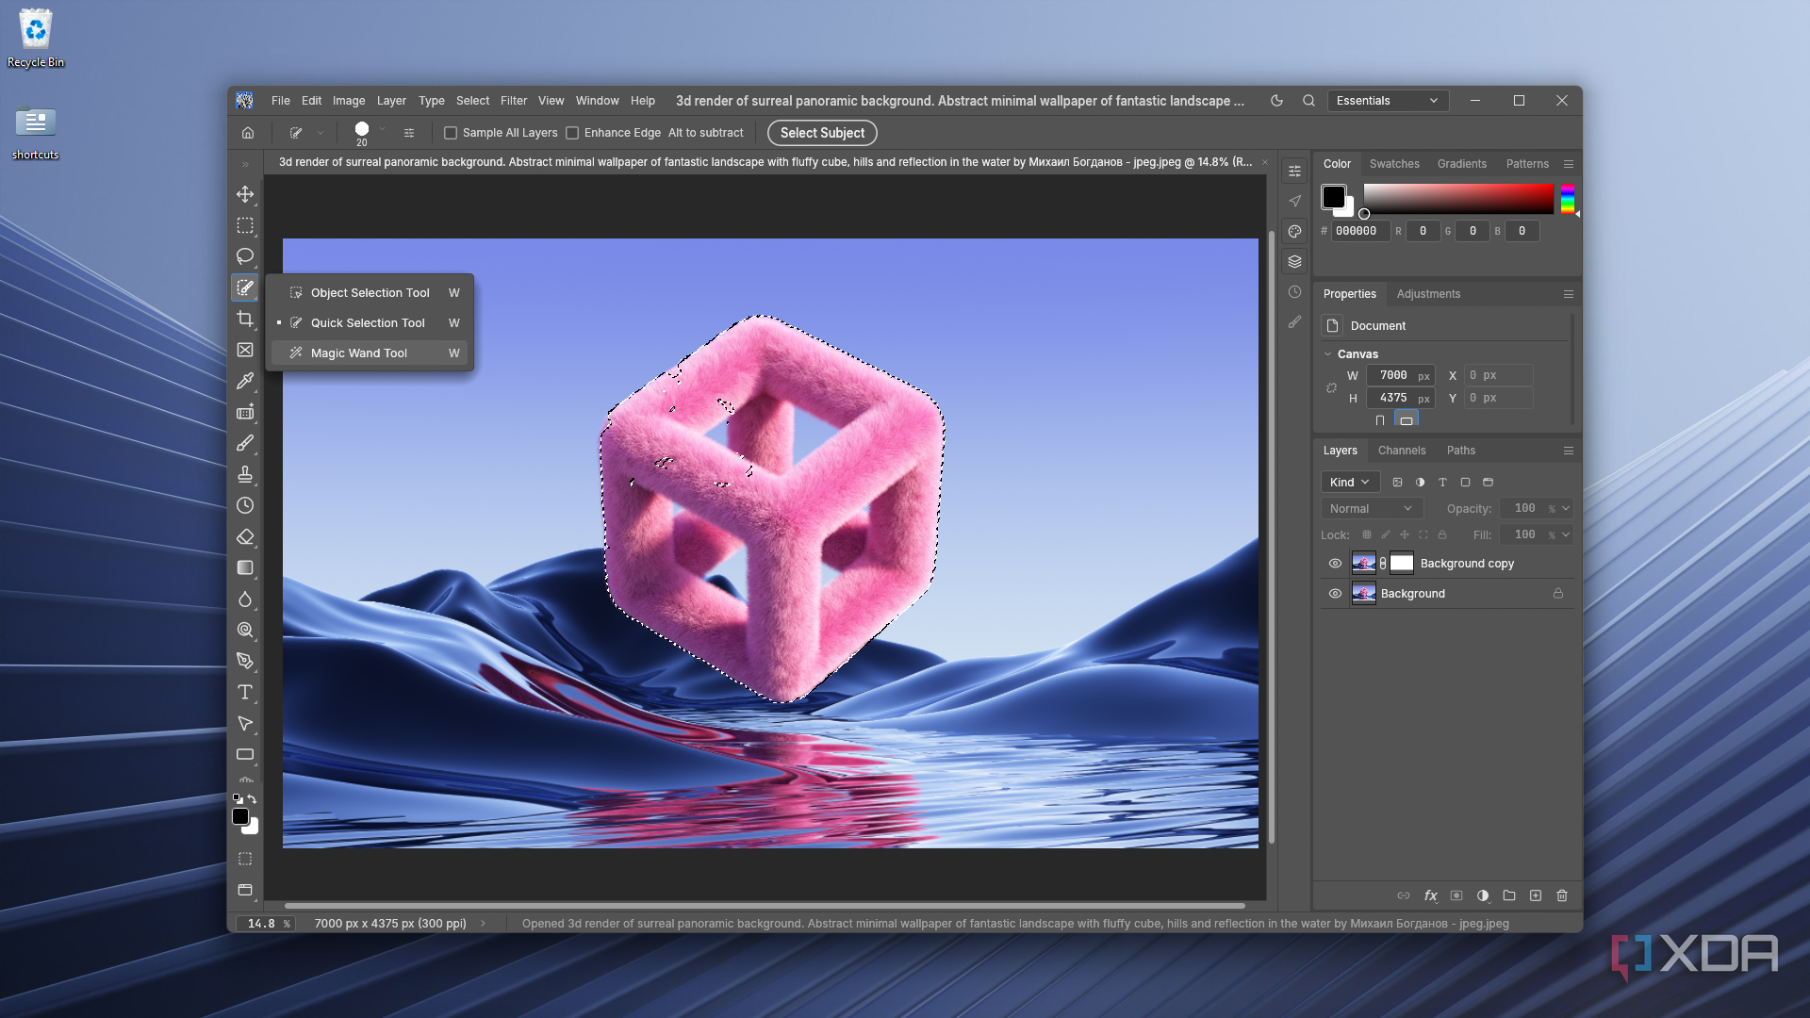
Task: Choose Object Selection Tool from flyout
Action: [x=370, y=293]
